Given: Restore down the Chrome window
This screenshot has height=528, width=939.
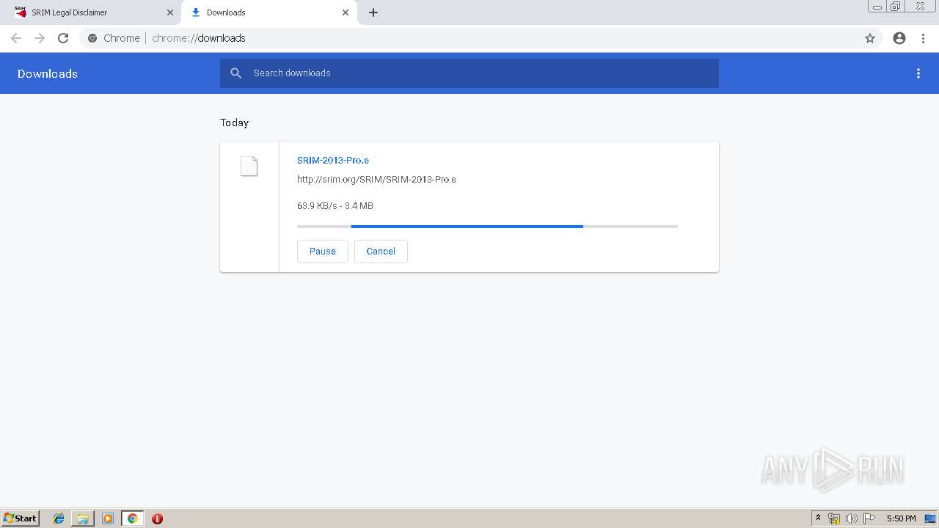Looking at the screenshot, I should [896, 6].
